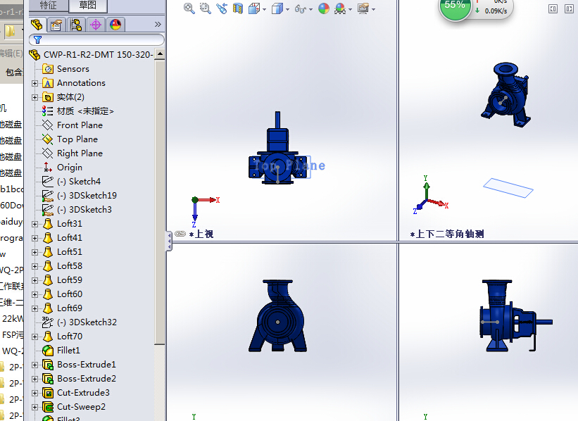
Task: Click the feature tree scroll-up arrow
Action: tap(160, 54)
